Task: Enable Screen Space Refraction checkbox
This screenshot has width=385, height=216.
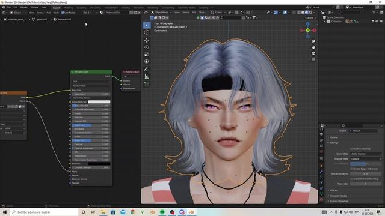Action: pyautogui.click(x=351, y=169)
